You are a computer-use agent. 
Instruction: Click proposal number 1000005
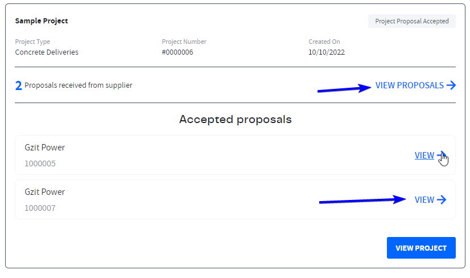click(x=40, y=163)
